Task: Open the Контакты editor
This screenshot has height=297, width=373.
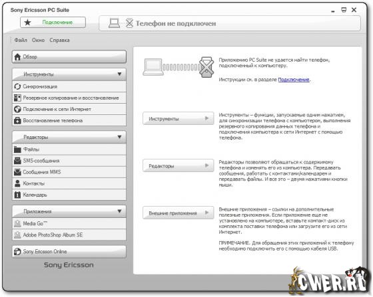Action: coord(69,183)
